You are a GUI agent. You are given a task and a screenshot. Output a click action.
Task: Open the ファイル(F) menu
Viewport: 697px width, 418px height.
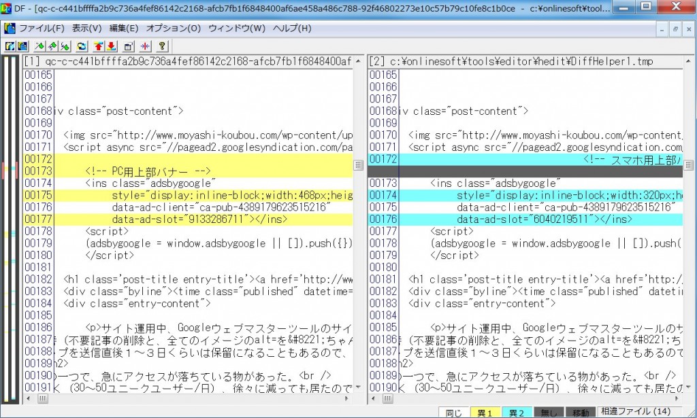pyautogui.click(x=41, y=29)
